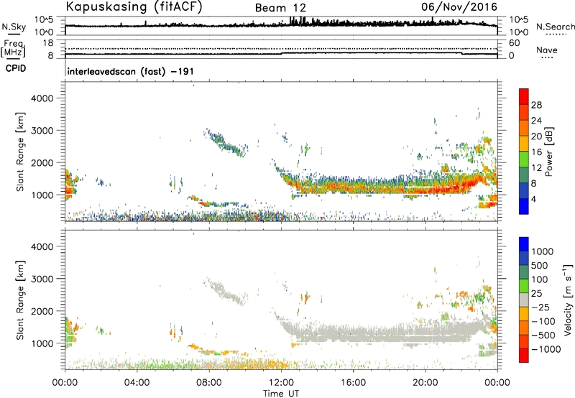The width and height of the screenshot is (575, 398).
Task: Click the 20:00 time tick label
Action: 425,383
